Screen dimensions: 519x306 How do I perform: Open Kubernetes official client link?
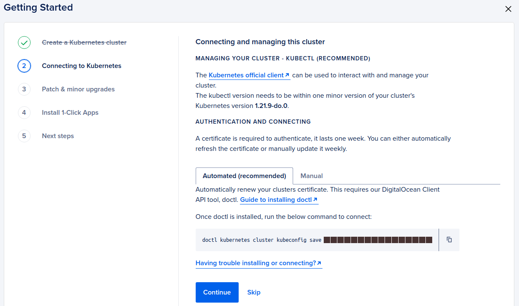(249, 75)
